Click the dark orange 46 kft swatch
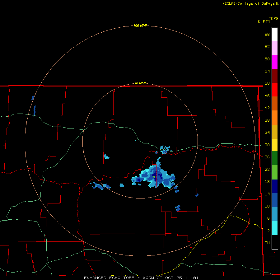 275,103
